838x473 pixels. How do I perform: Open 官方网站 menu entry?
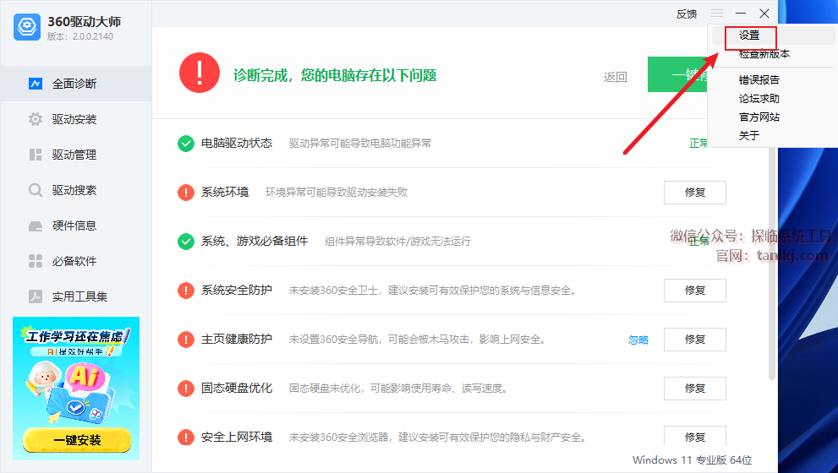(x=759, y=117)
